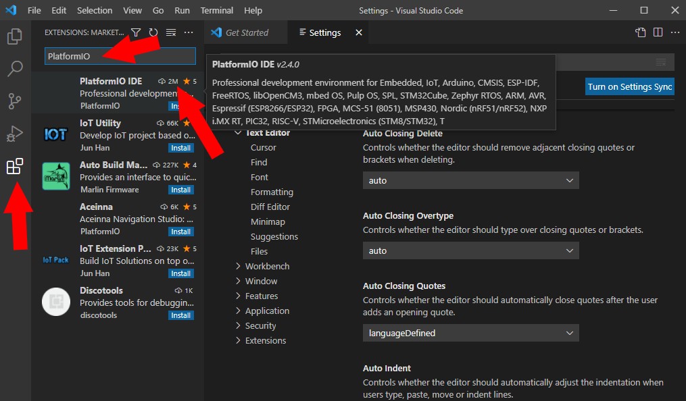
Task: Install the IoT Utility extension
Action: 180,148
